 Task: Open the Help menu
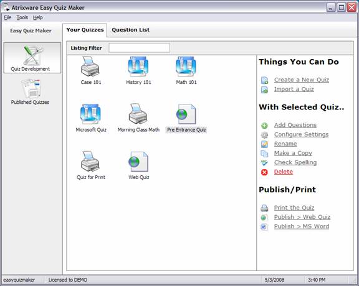tap(38, 17)
